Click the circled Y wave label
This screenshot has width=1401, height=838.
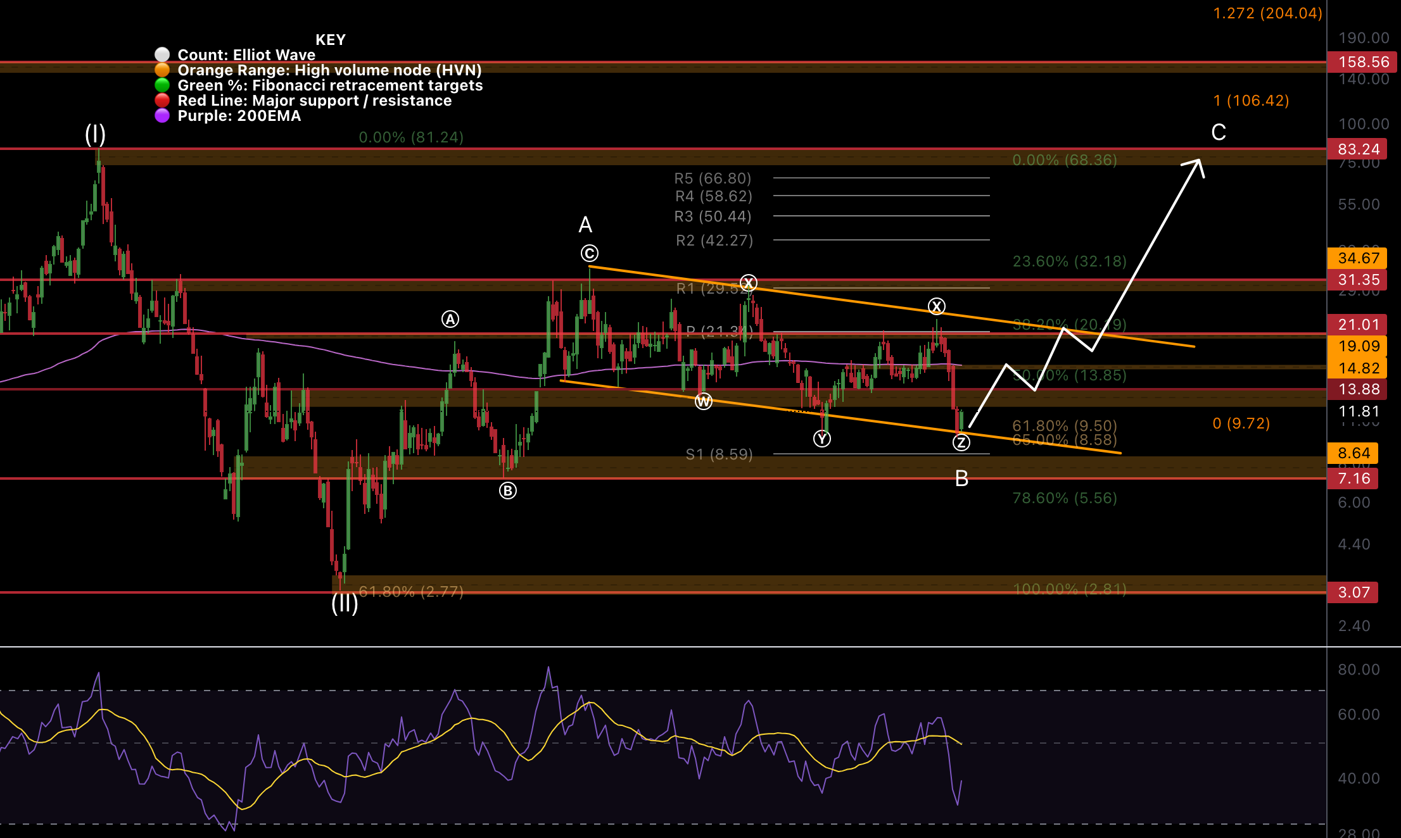click(821, 437)
